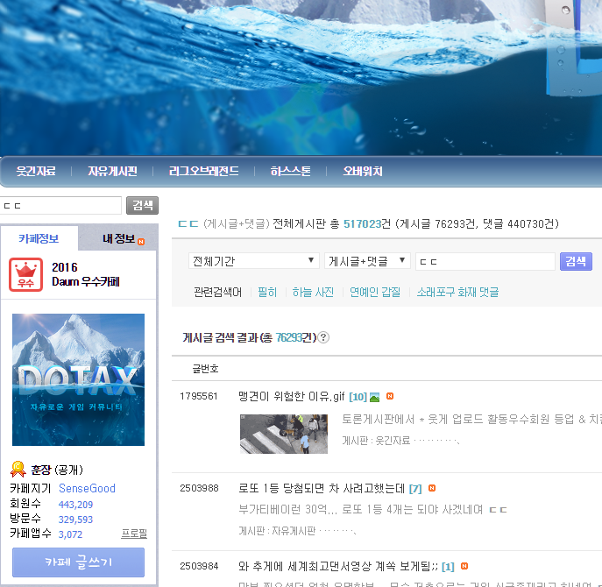This screenshot has height=587, width=602.
Task: Click the left sidebar search input
Action: coord(60,205)
